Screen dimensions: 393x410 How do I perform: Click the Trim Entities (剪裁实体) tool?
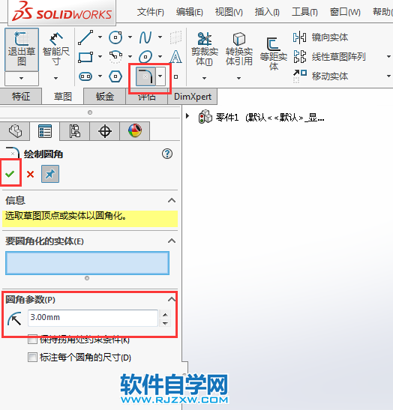tap(205, 49)
